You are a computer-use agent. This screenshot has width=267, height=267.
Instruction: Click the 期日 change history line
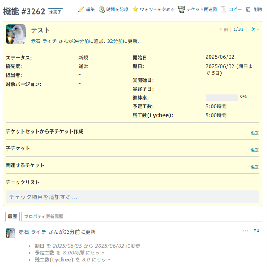[87, 246]
